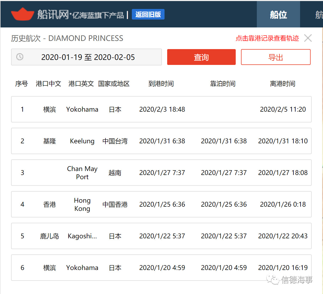Click arrival time 2020/1/27 7:37
Screen dimensions: 323x294
(162, 173)
